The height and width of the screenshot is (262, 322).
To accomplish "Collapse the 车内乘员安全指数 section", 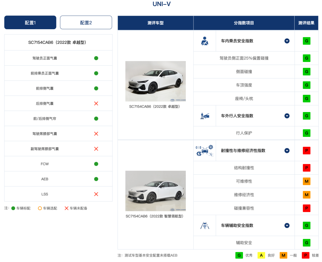I will tap(287, 41).
